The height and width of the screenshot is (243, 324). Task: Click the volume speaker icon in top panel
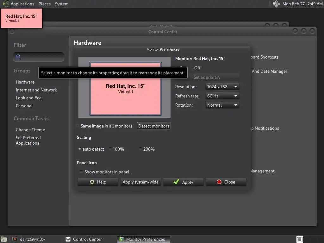point(276,4)
